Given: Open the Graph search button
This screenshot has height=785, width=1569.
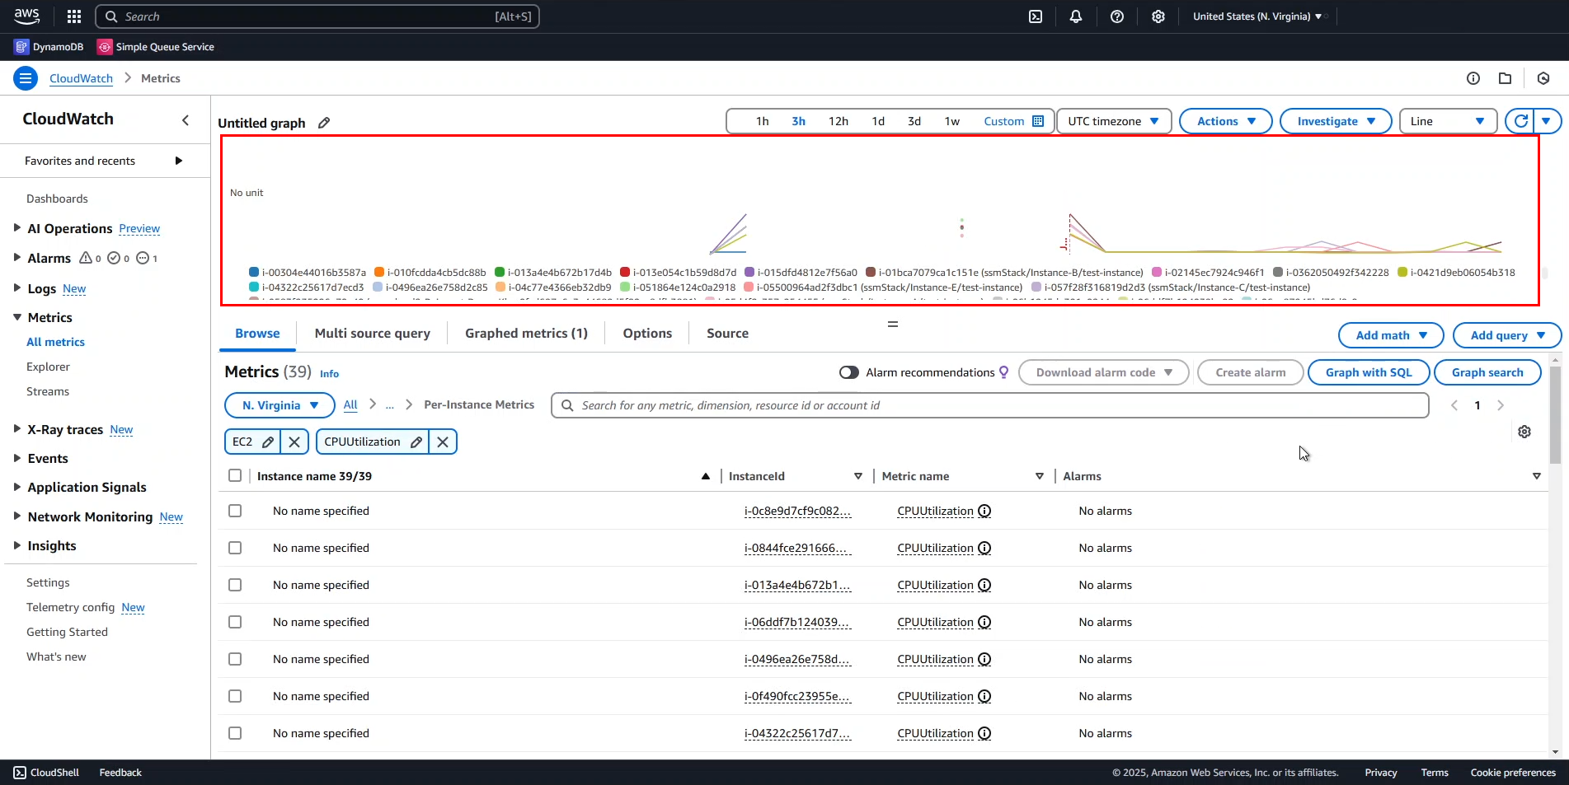Looking at the screenshot, I should [x=1487, y=372].
